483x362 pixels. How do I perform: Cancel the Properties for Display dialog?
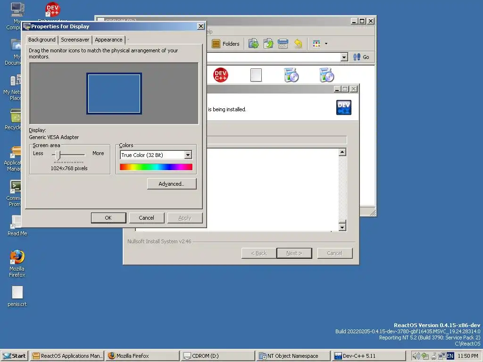point(147,218)
